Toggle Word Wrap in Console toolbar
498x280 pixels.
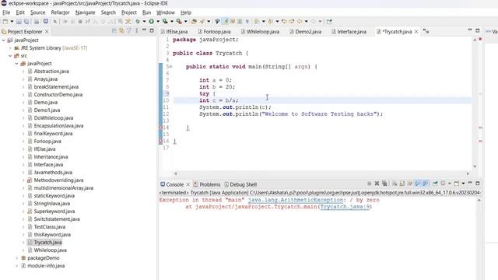(410, 184)
